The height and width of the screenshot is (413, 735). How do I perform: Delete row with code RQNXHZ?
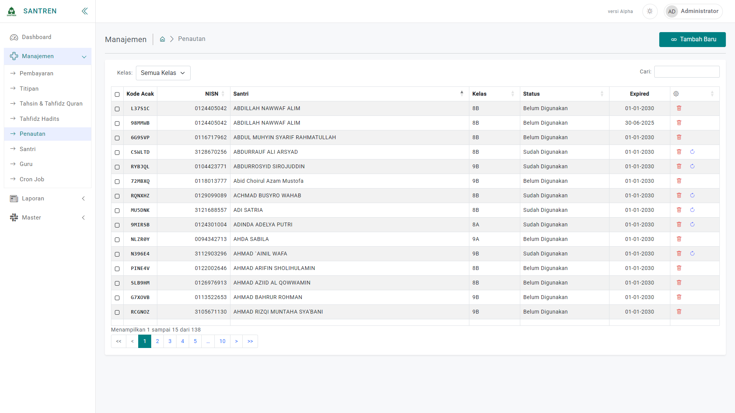pyautogui.click(x=679, y=195)
